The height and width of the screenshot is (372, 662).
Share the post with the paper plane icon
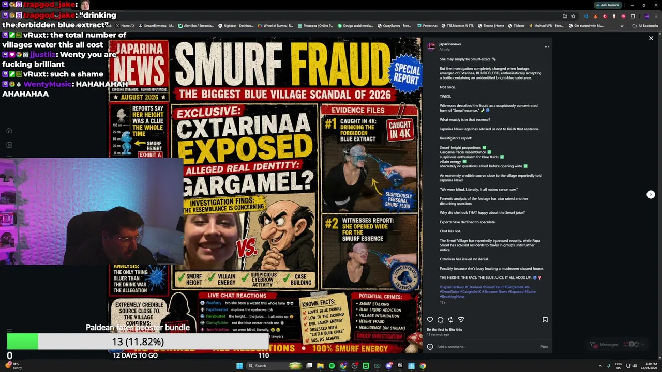point(461,320)
